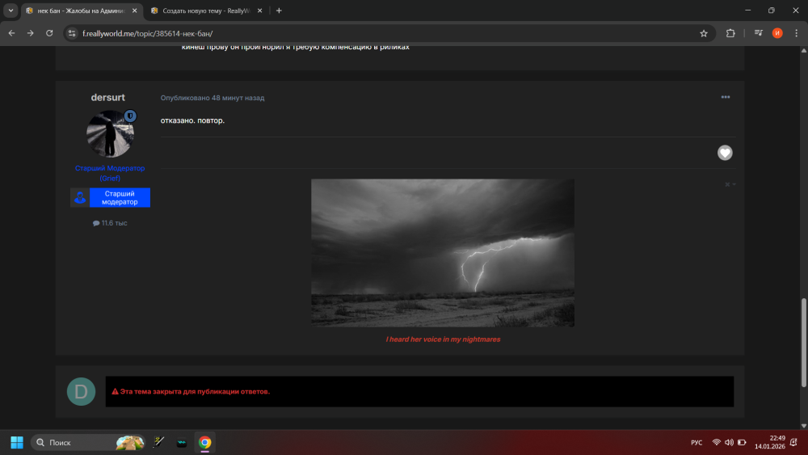808x455 pixels.
Task: Open the Chrome profile avatar
Action: pyautogui.click(x=777, y=33)
